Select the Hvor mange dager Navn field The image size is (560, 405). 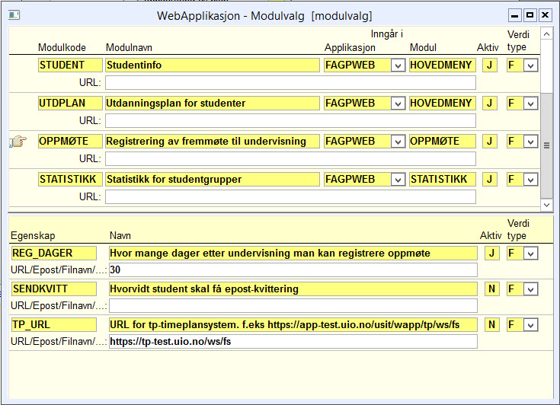pyautogui.click(x=293, y=254)
